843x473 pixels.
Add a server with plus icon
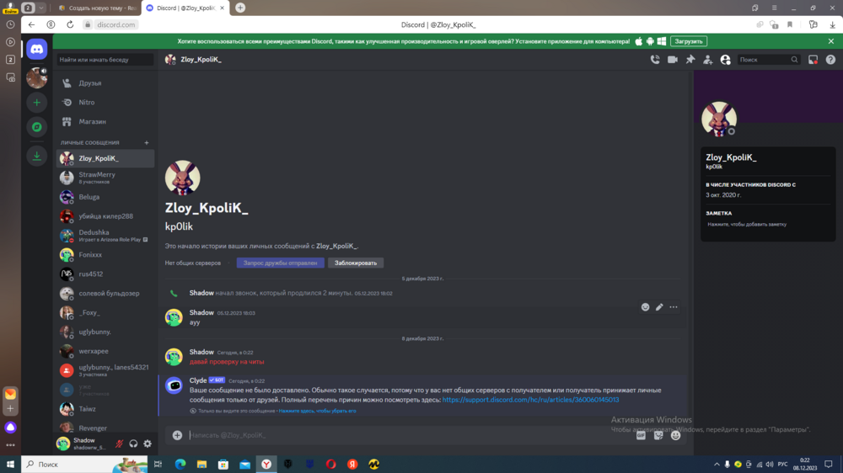pyautogui.click(x=36, y=103)
